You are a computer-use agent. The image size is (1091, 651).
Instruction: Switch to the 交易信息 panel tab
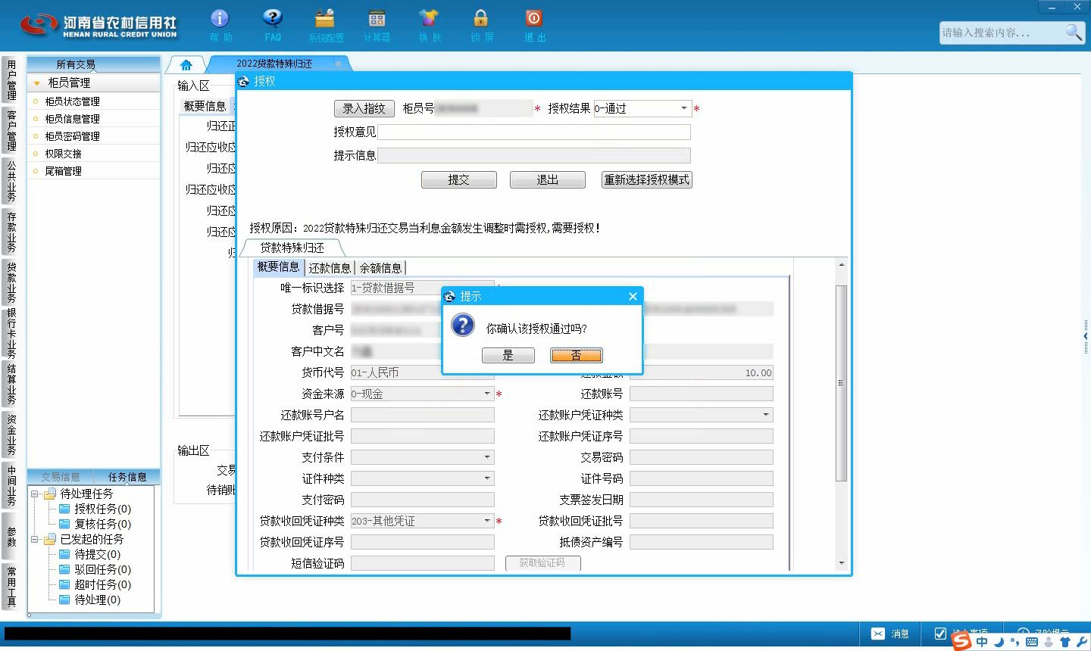61,477
